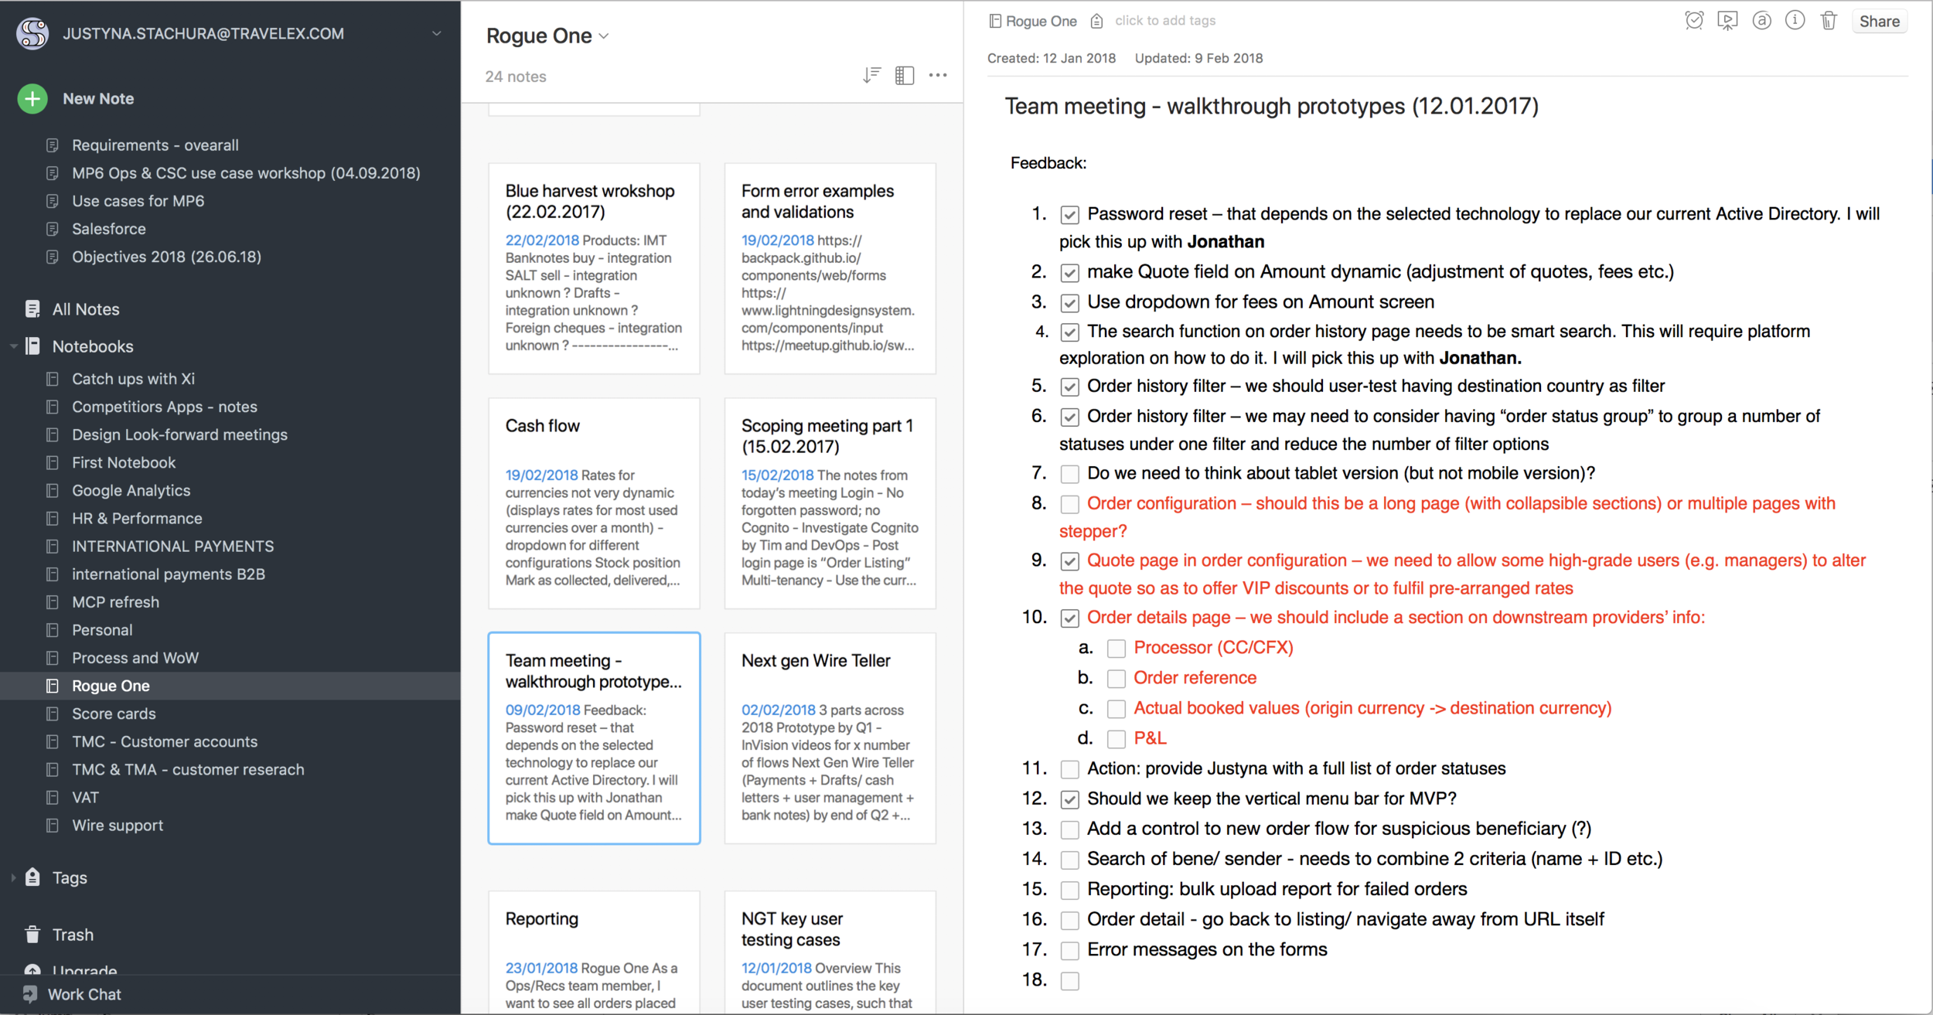Image resolution: width=1933 pixels, height=1015 pixels.
Task: Click the present/share presentation icon
Action: pyautogui.click(x=1731, y=22)
